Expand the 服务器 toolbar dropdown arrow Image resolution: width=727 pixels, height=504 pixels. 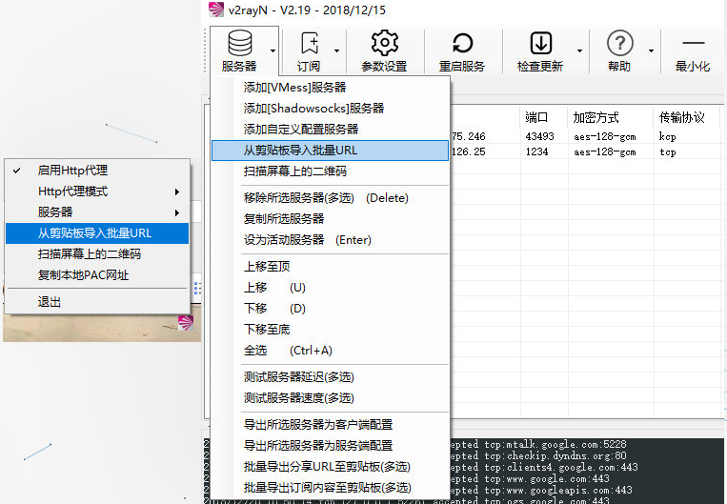point(273,50)
